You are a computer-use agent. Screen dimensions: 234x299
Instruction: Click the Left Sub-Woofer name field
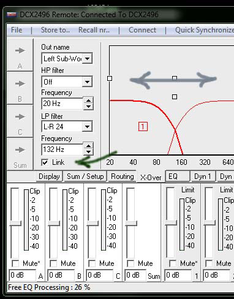pos(62,59)
